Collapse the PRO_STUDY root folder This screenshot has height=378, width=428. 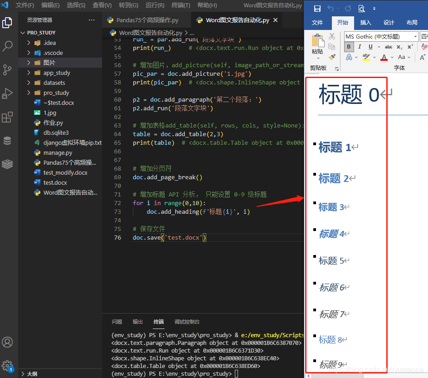pyautogui.click(x=23, y=33)
